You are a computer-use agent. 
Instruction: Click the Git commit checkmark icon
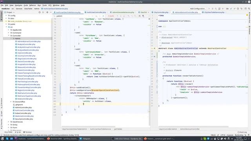235,9
